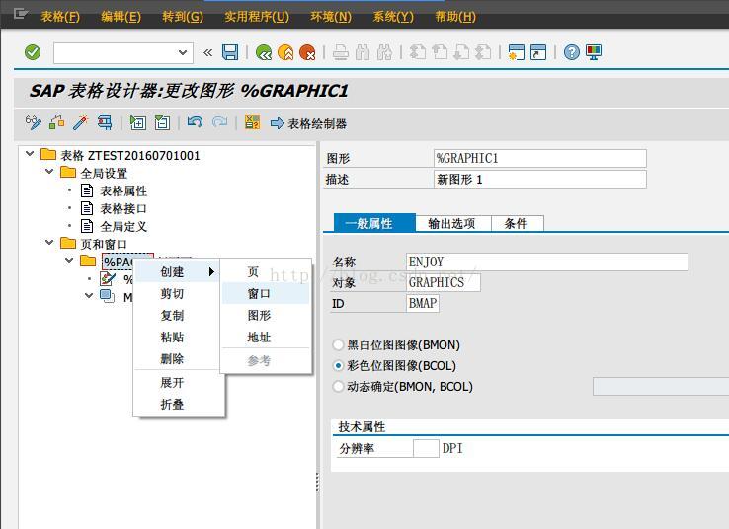Click the graphic node icon under %PAGE

click(x=108, y=278)
